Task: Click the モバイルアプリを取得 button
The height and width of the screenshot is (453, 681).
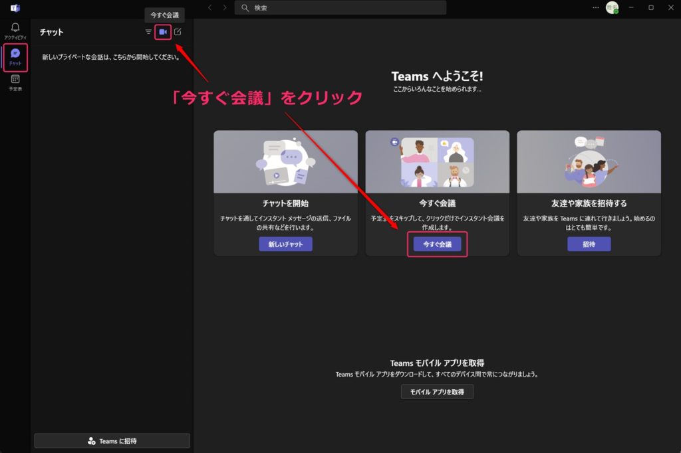Action: pos(437,391)
